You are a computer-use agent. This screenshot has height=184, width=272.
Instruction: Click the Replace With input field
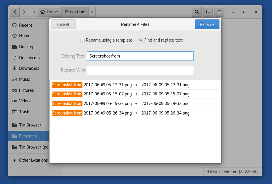[140, 70]
